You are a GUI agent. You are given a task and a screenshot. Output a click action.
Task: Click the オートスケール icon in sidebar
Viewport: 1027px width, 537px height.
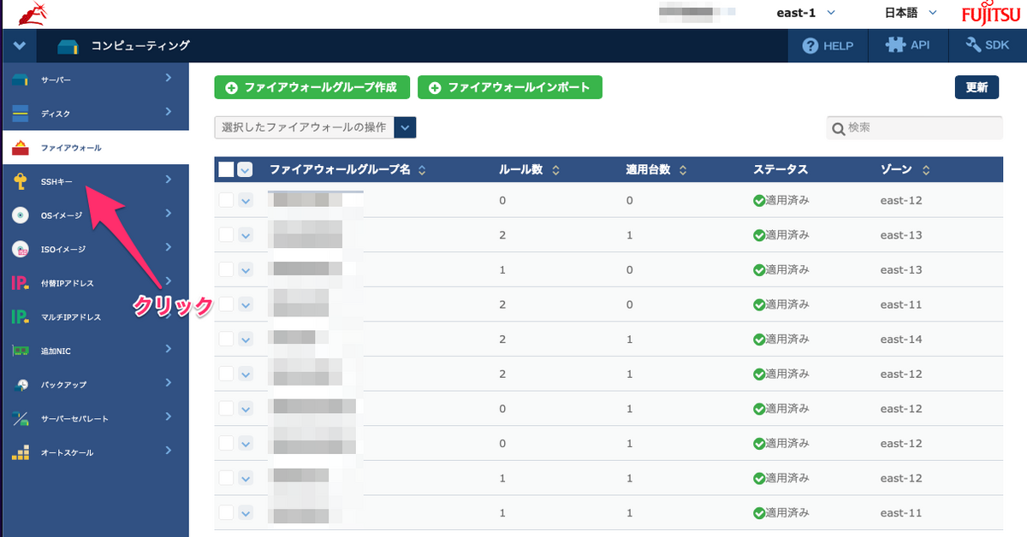(21, 452)
